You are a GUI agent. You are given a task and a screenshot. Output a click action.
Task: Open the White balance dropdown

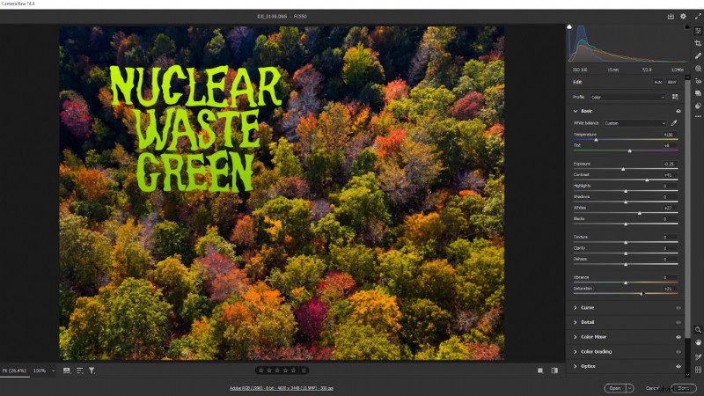[634, 123]
